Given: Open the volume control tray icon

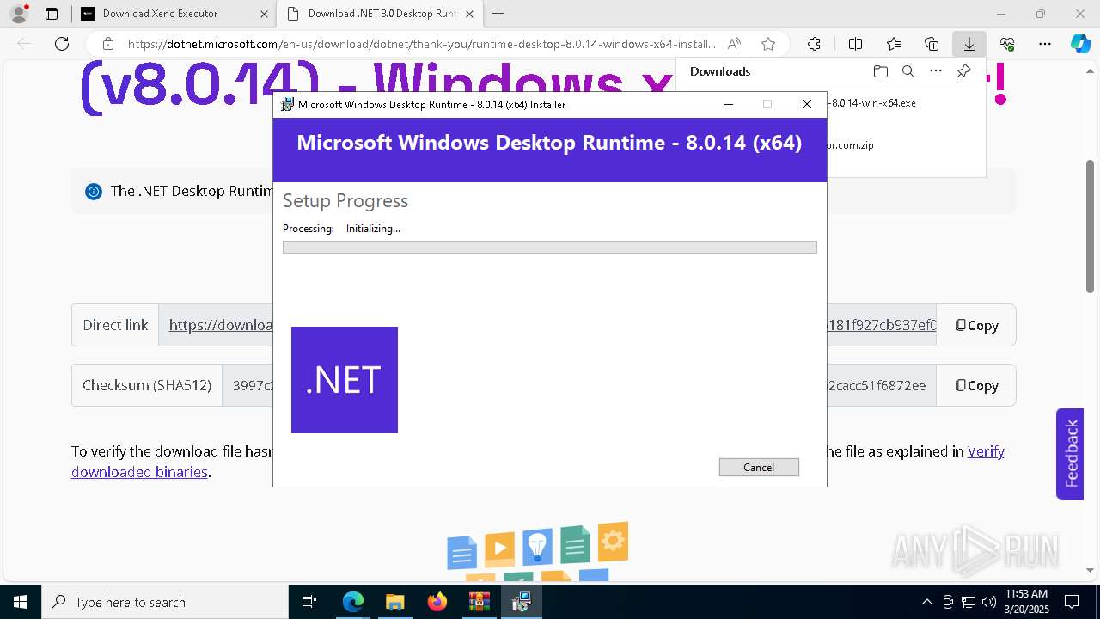Looking at the screenshot, I should click(x=989, y=602).
